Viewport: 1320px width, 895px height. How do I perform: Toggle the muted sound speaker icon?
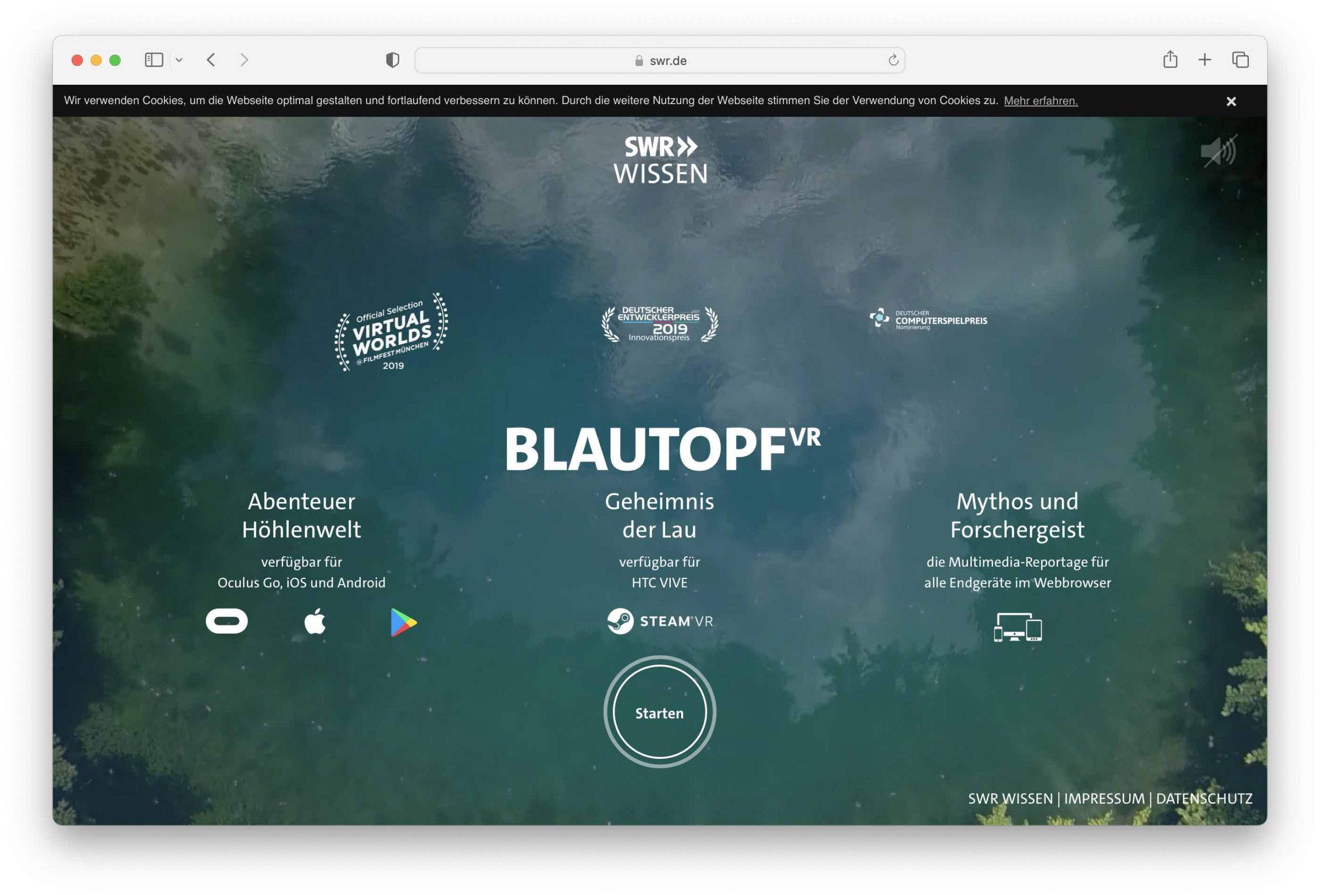coord(1219,151)
